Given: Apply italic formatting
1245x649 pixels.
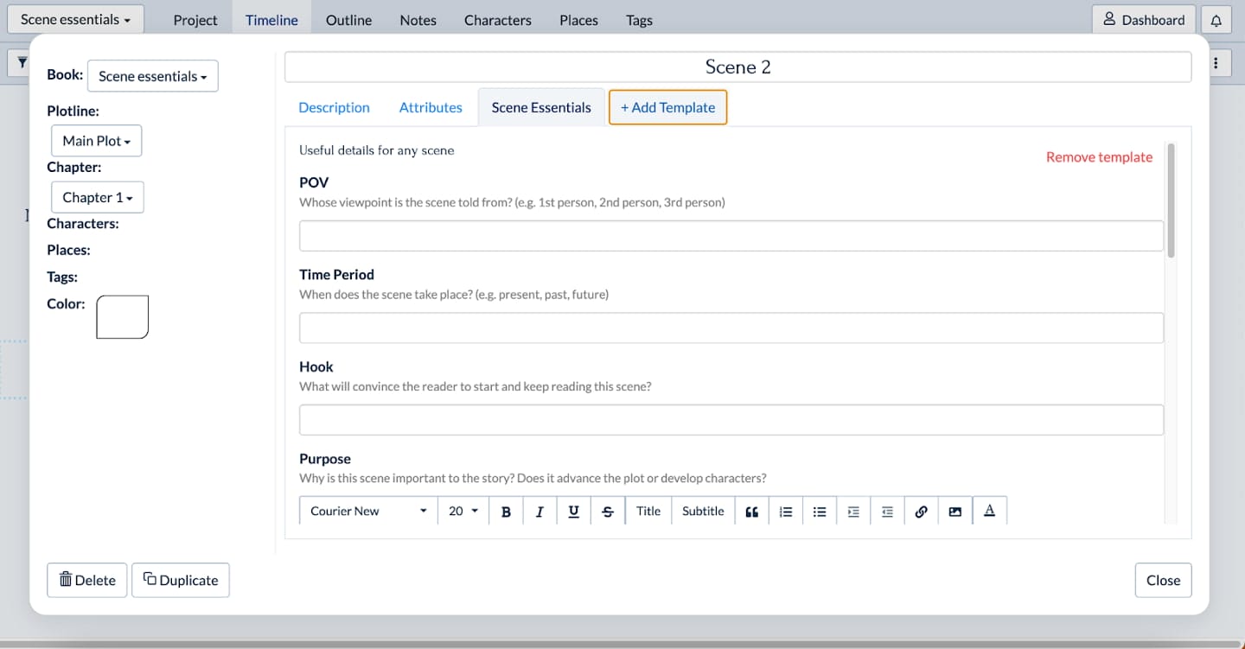Looking at the screenshot, I should click(539, 511).
